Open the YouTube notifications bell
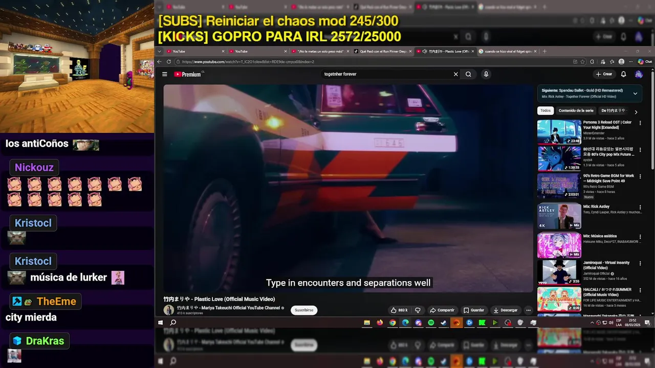Image resolution: width=655 pixels, height=368 pixels. (623, 74)
